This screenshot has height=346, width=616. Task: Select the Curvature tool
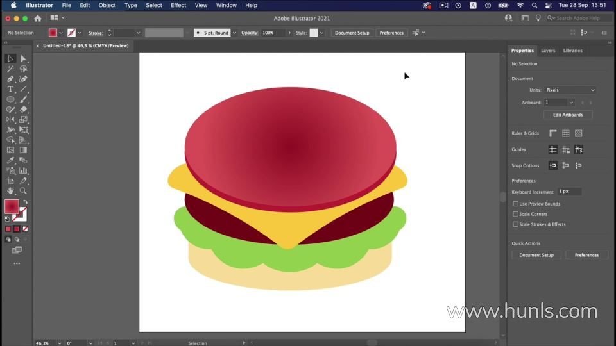coord(24,79)
